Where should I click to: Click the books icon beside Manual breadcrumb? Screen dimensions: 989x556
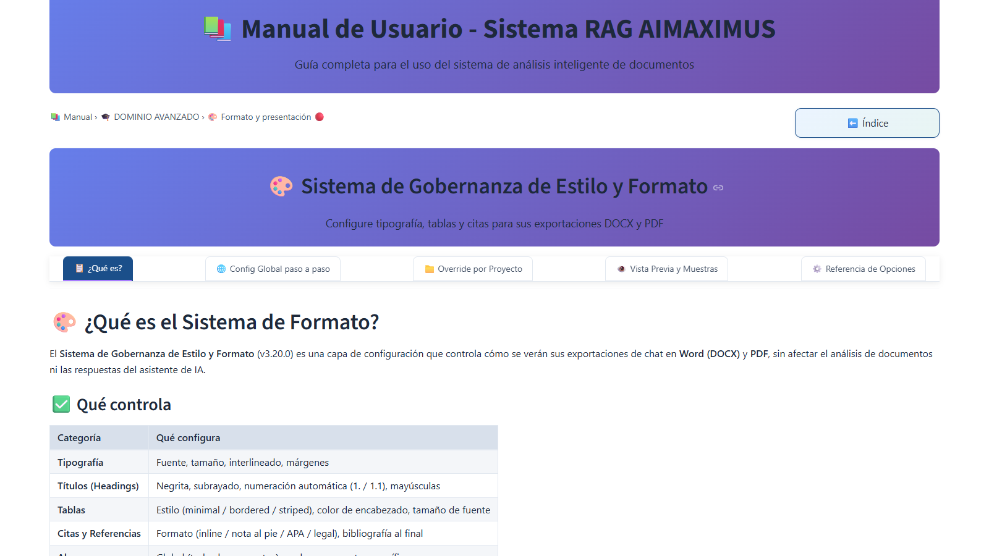pos(56,117)
